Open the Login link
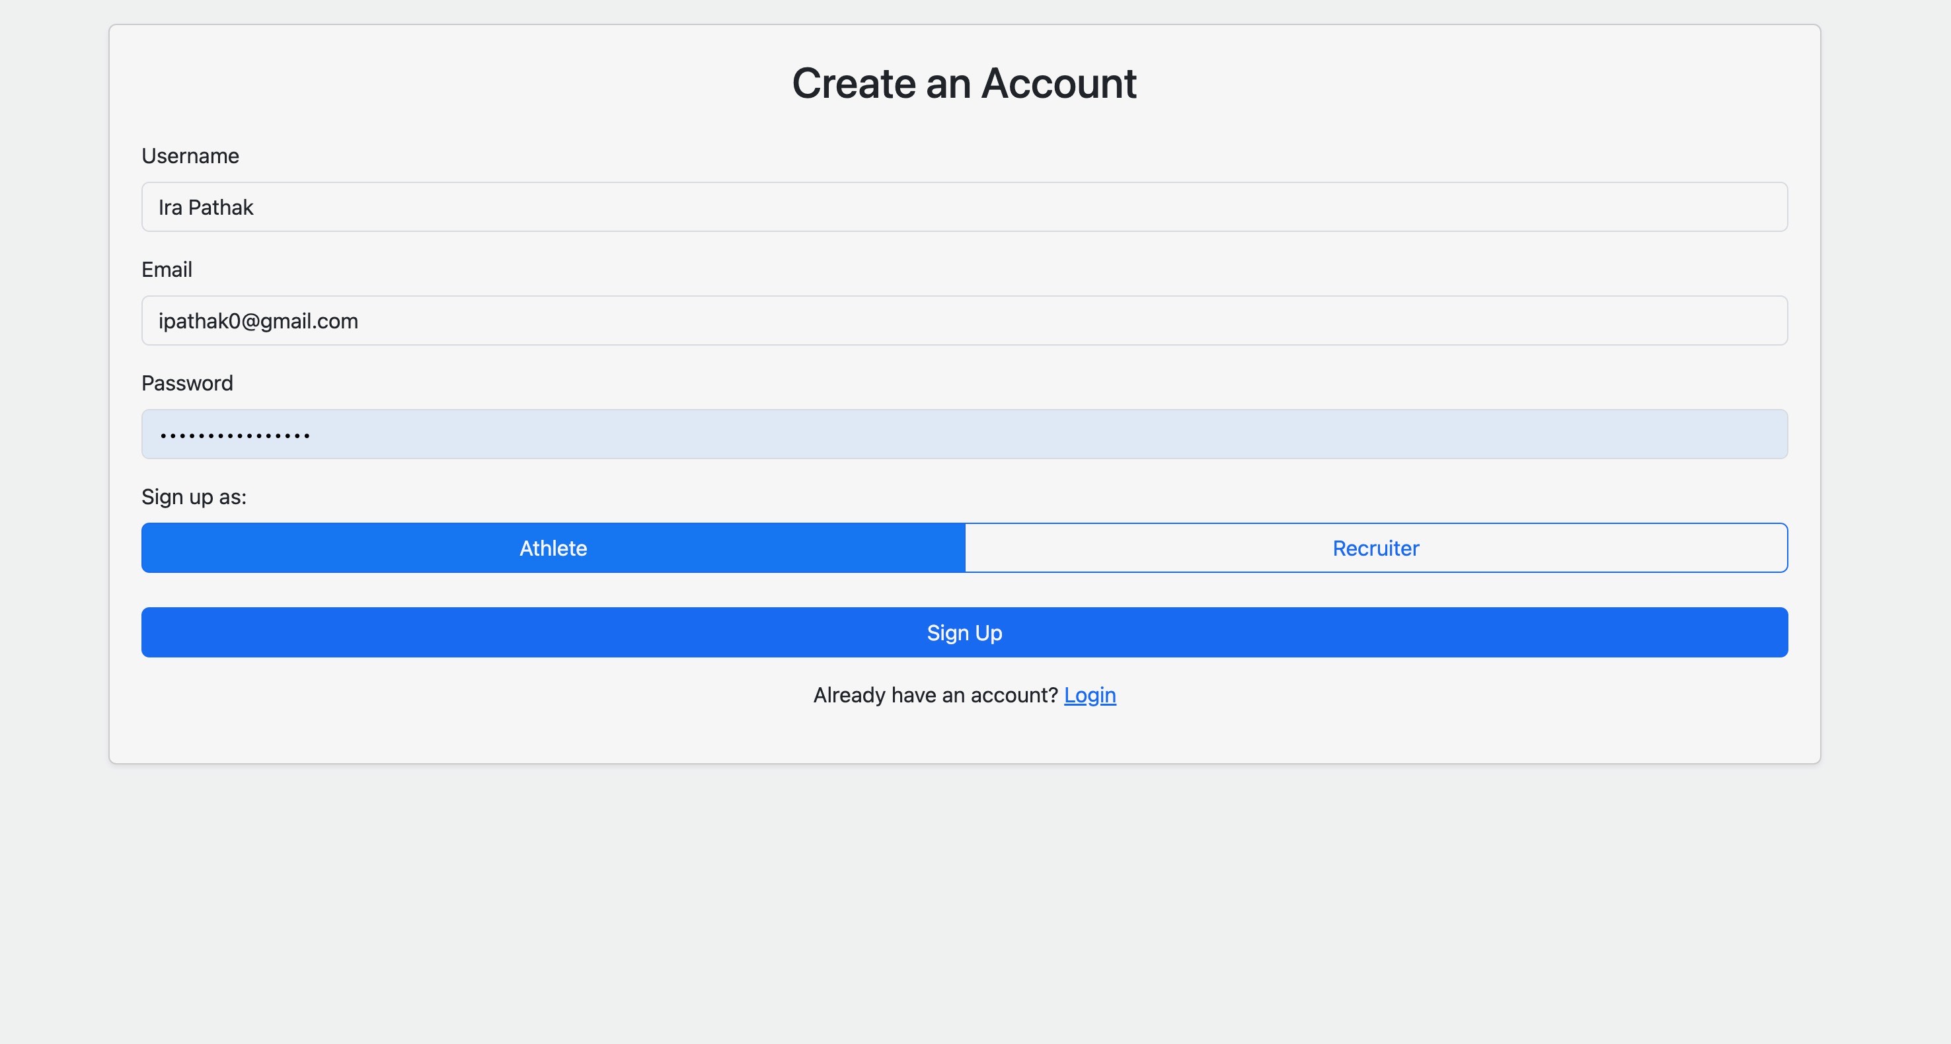 (1089, 695)
